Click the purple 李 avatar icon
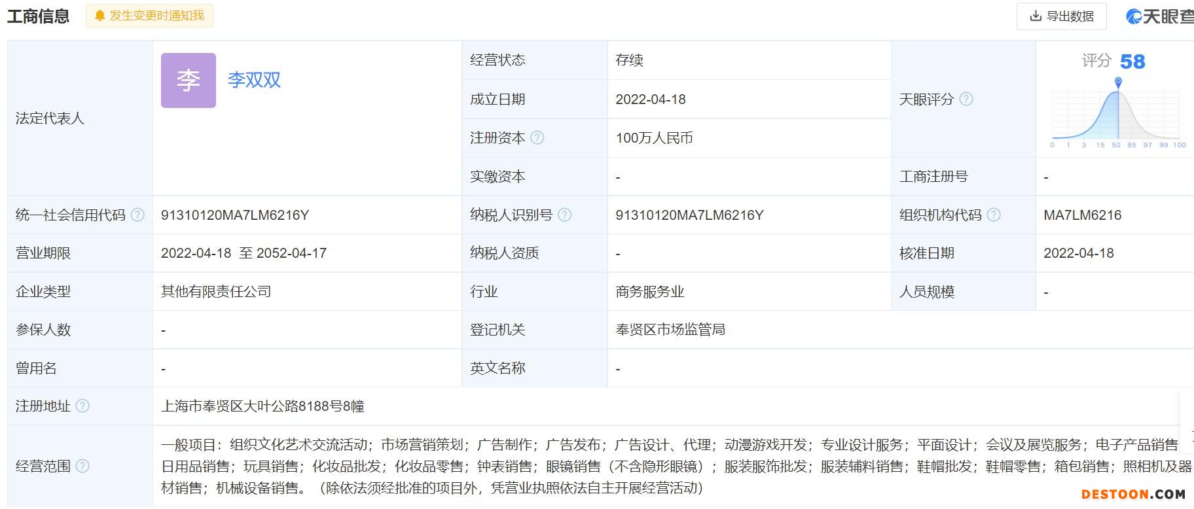Viewport: 1194px width, 509px height. (x=189, y=80)
